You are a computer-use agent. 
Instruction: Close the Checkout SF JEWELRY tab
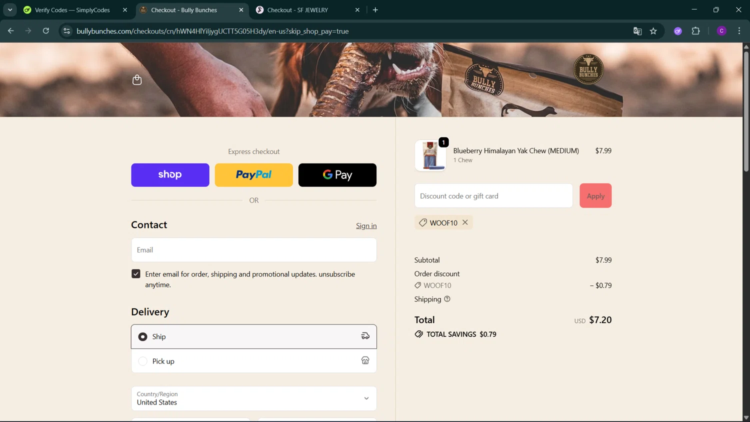[x=357, y=10]
